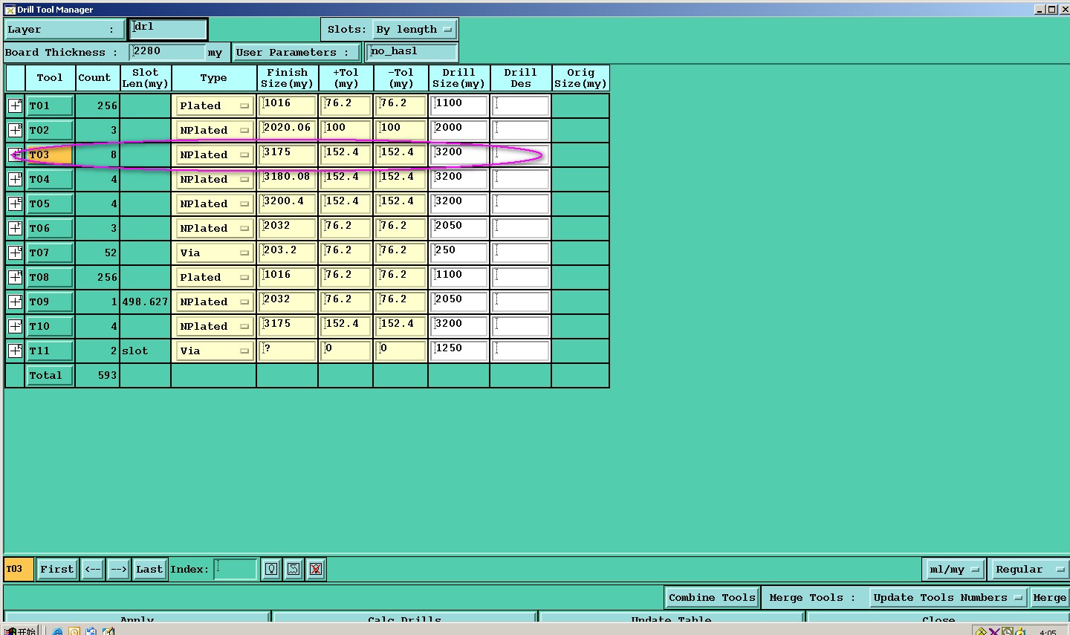The height and width of the screenshot is (635, 1070).
Task: Click T04 Finish Size field 3180.08
Action: click(288, 179)
